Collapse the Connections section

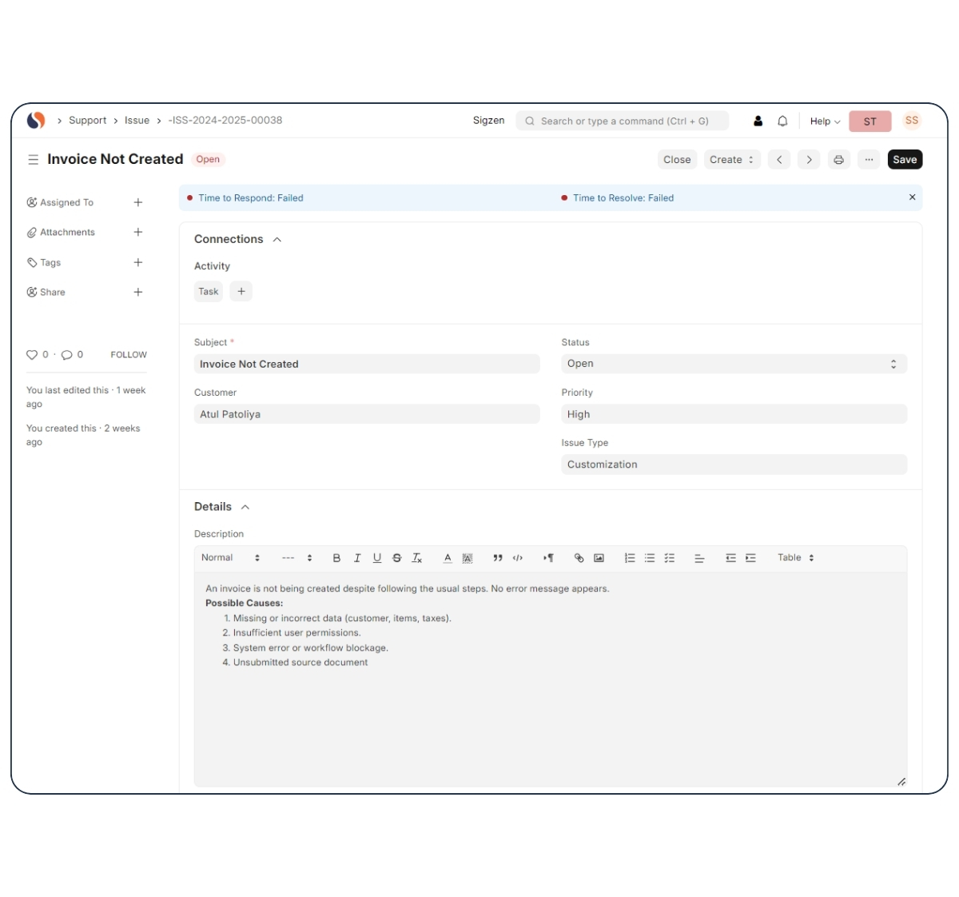point(277,240)
